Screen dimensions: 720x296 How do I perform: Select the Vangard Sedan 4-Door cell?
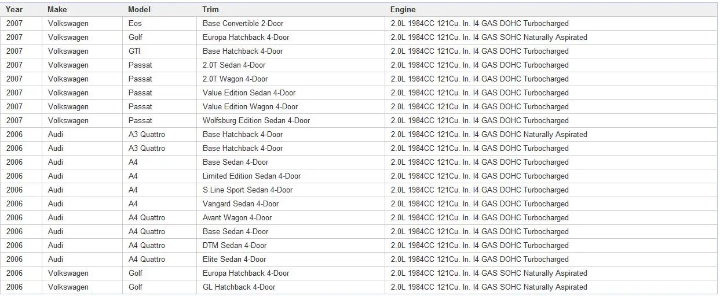pyautogui.click(x=240, y=204)
